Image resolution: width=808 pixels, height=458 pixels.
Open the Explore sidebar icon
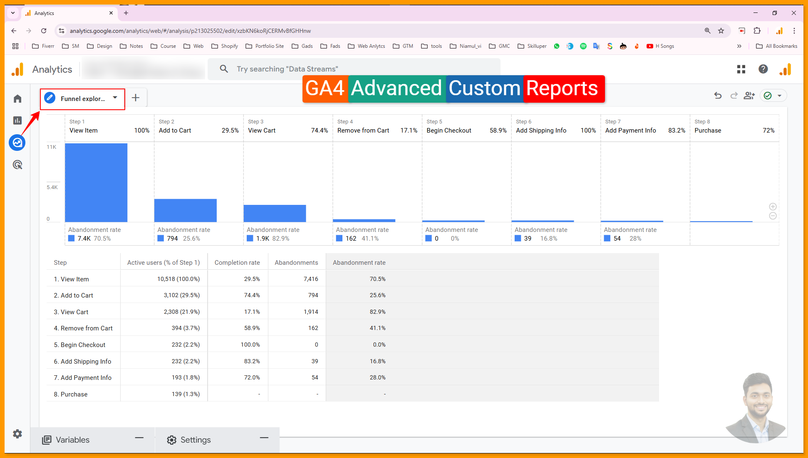tap(17, 143)
